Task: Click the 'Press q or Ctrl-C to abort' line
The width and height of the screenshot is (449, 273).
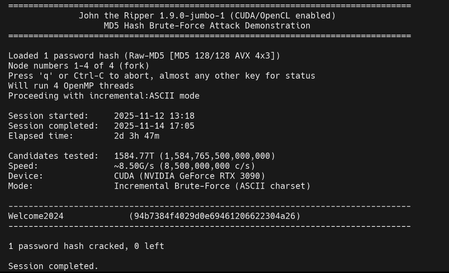Action: (x=162, y=76)
